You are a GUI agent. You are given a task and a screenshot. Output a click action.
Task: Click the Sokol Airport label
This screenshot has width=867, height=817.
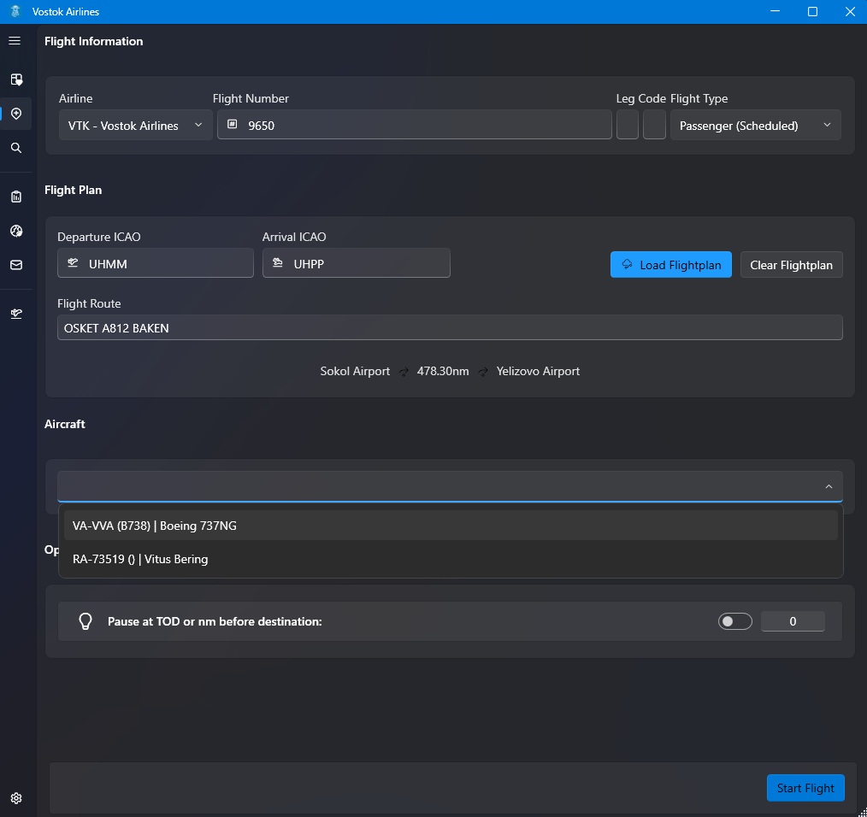[x=355, y=372]
